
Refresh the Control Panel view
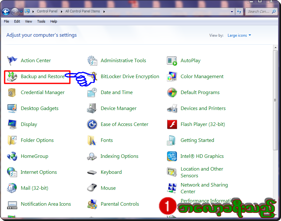point(239,11)
